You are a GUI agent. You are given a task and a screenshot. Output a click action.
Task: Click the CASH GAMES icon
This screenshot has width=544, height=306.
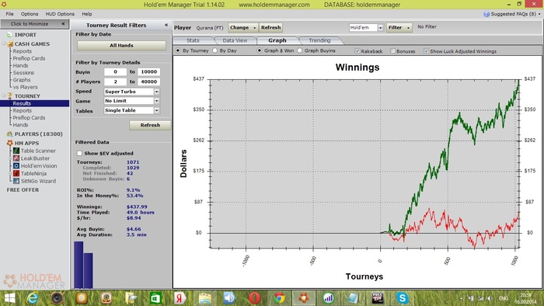coord(9,44)
